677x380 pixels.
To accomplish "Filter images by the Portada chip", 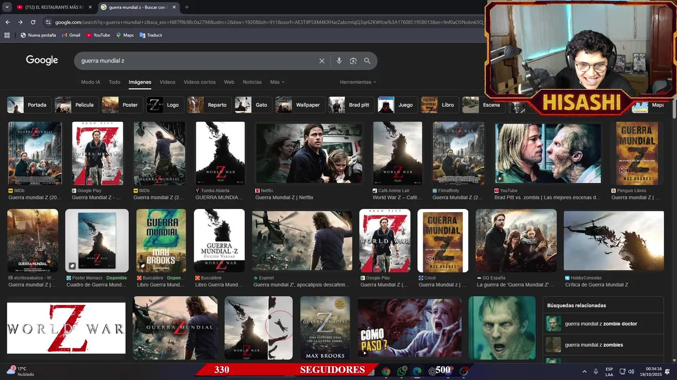I will pos(30,105).
